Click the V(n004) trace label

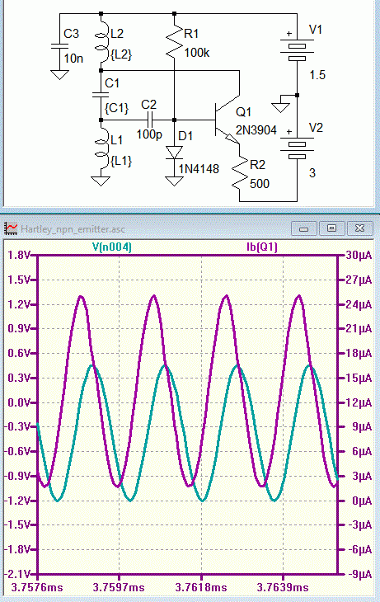click(x=112, y=247)
